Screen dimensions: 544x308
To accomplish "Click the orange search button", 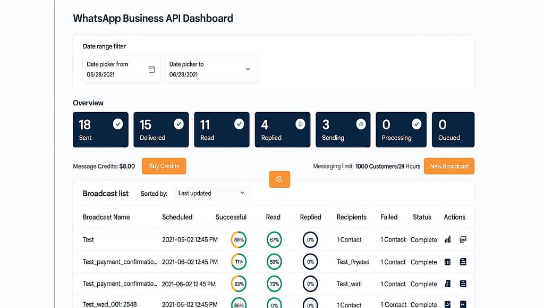I will click(x=279, y=179).
